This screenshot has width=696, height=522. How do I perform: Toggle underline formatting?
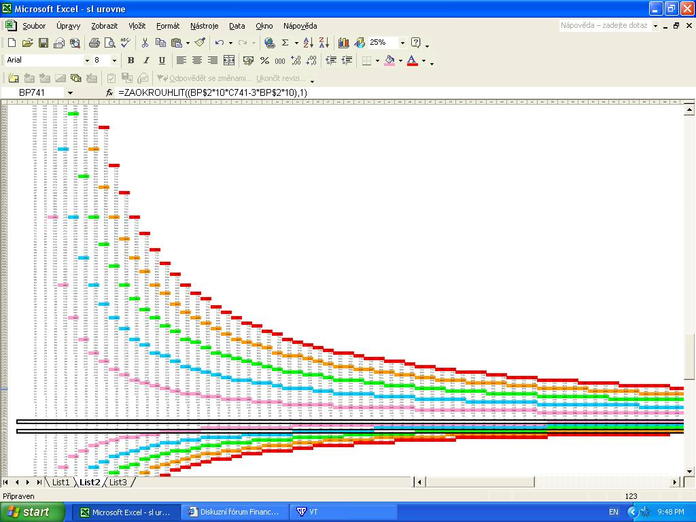click(162, 60)
